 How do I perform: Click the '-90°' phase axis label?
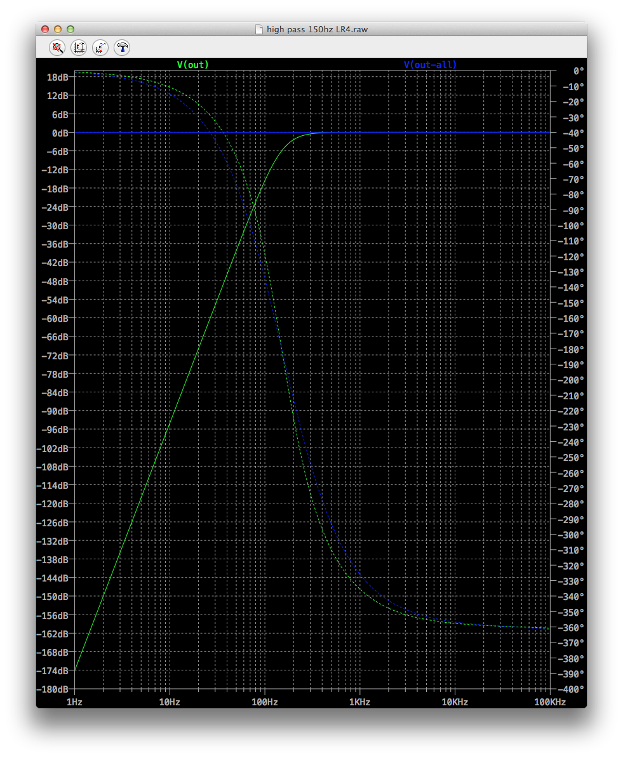click(x=573, y=210)
